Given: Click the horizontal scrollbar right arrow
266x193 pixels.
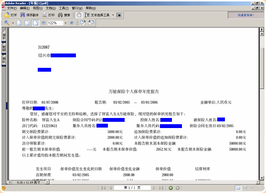Looking at the screenshot, I should pos(258,182).
